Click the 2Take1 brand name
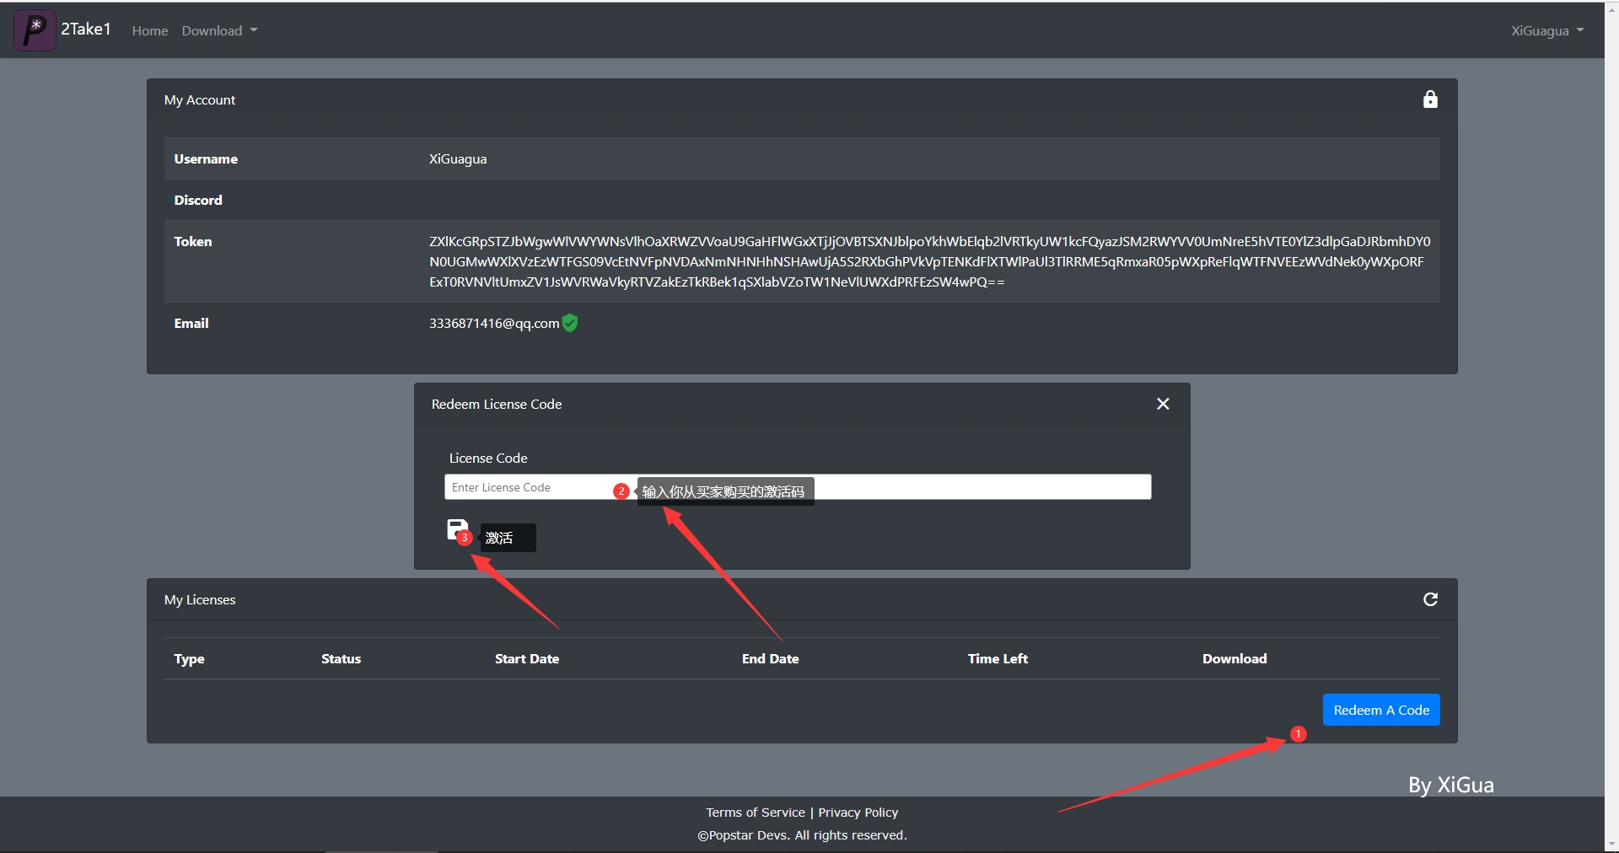The height and width of the screenshot is (853, 1619). point(86,30)
